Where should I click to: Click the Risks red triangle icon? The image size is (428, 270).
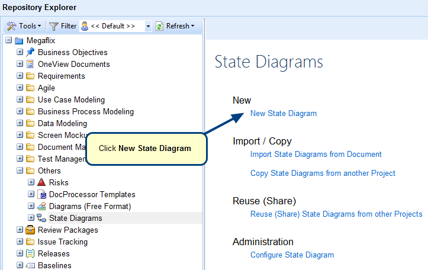pos(41,182)
